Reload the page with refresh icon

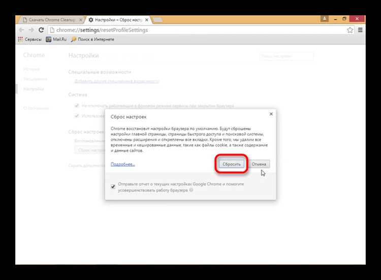point(41,30)
